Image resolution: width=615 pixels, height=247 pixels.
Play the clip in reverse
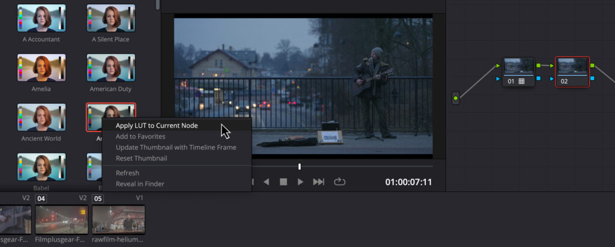pyautogui.click(x=266, y=182)
